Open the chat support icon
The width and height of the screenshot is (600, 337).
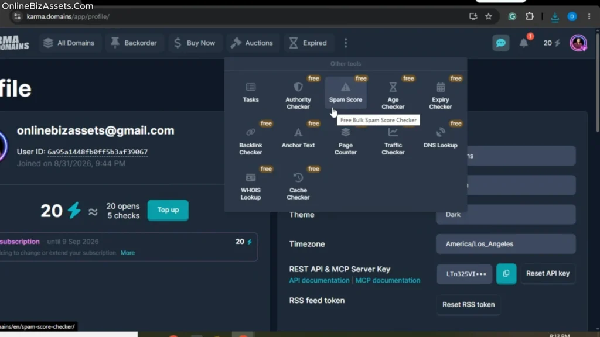500,43
